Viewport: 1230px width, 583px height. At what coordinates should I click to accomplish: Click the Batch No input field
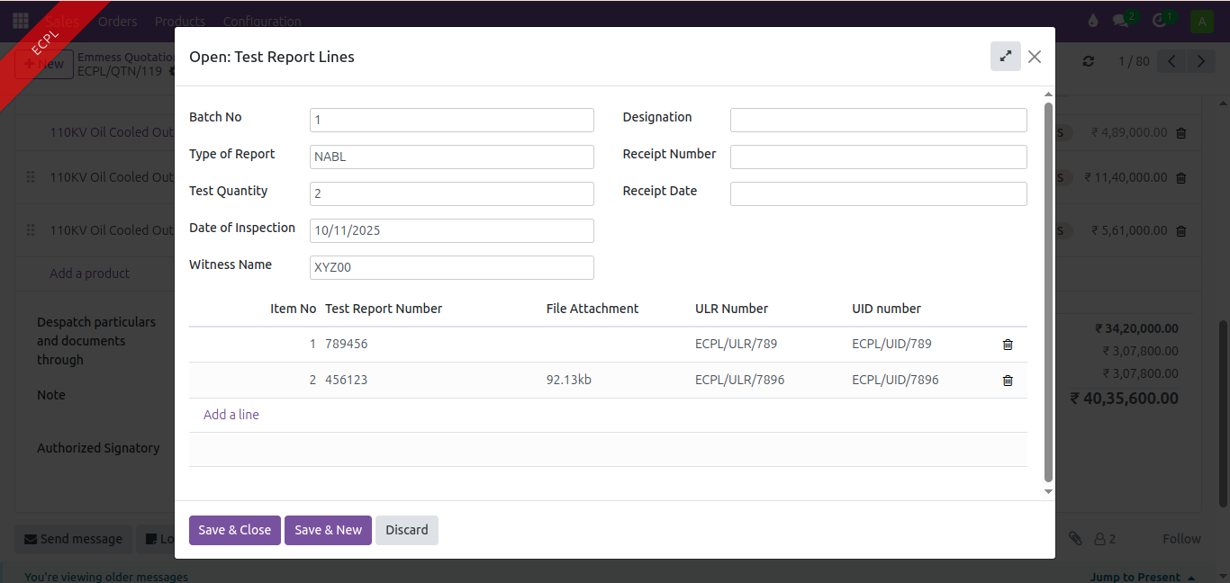(x=451, y=120)
